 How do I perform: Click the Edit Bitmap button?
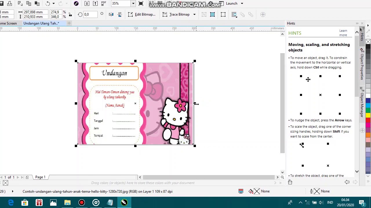click(x=142, y=14)
